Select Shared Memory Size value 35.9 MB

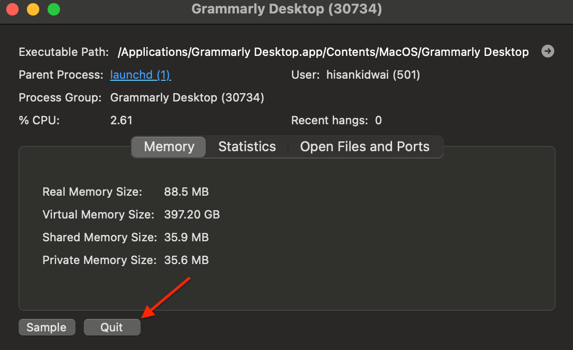pos(186,237)
